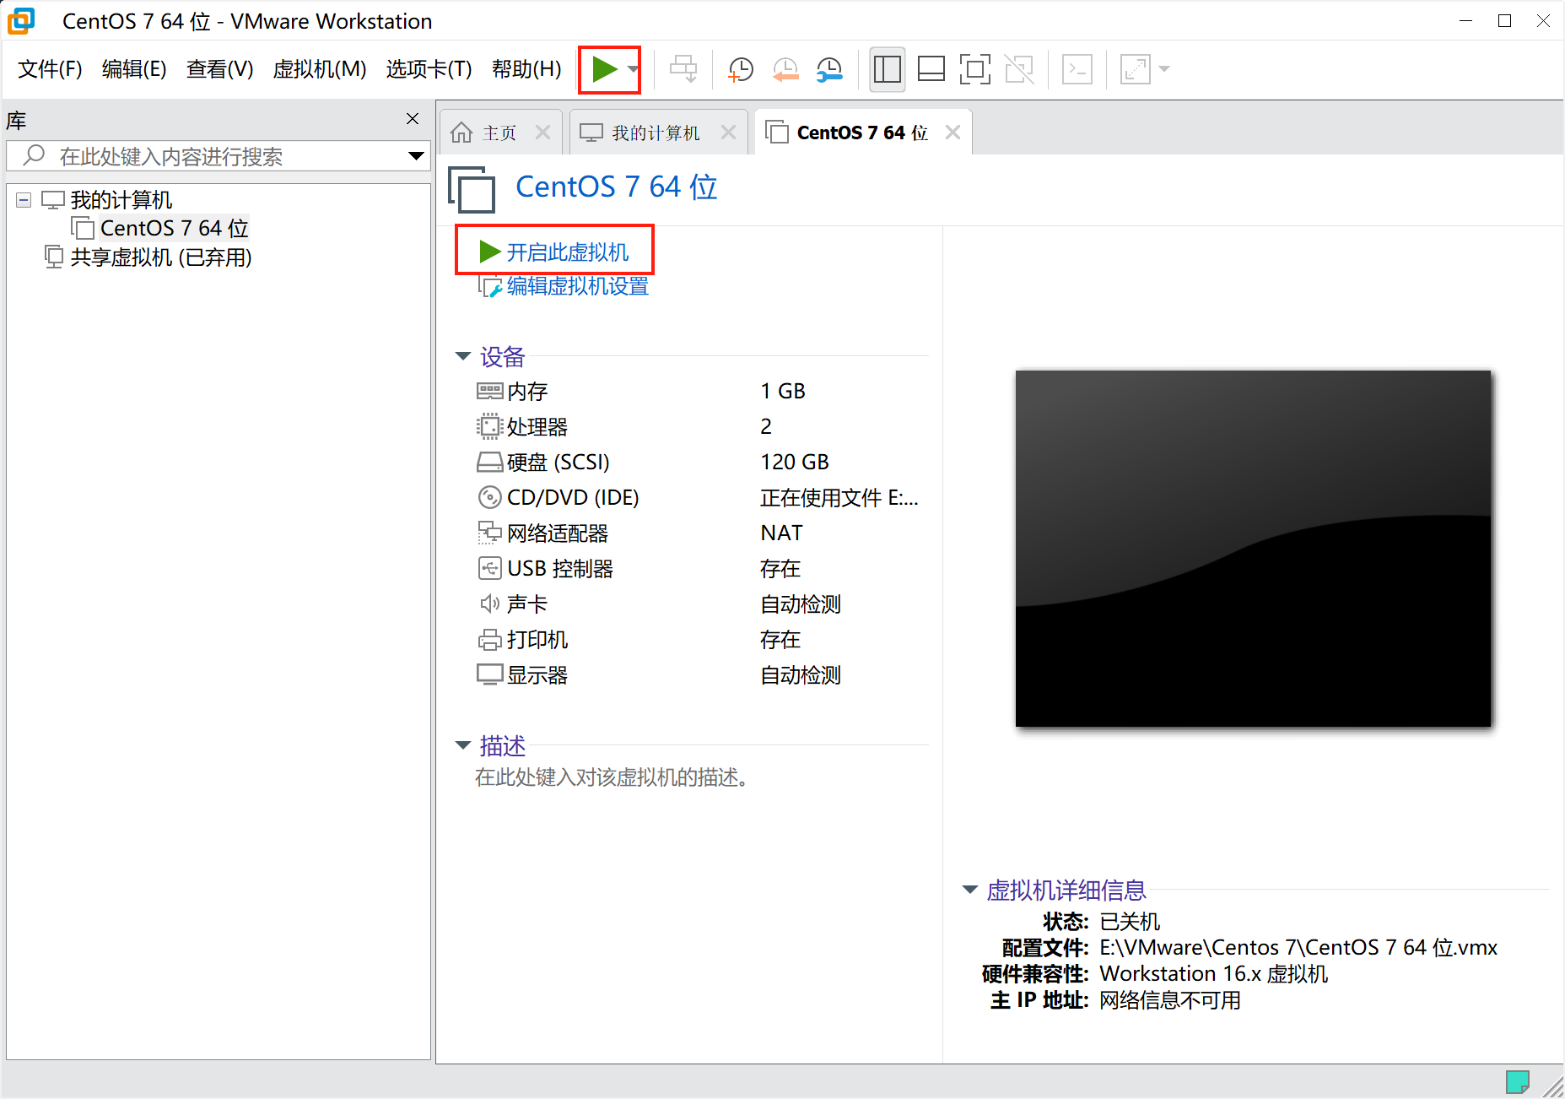Open the snapshot manager icon

pyautogui.click(x=829, y=69)
